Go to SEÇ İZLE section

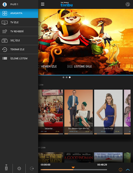point(19,41)
